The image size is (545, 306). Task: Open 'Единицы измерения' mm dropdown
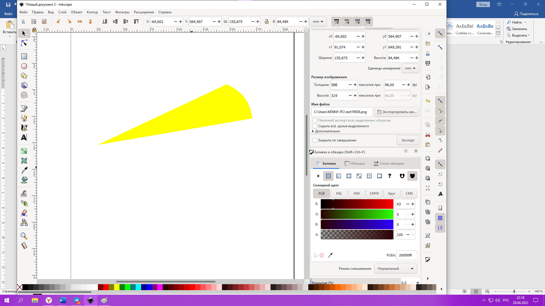410,68
